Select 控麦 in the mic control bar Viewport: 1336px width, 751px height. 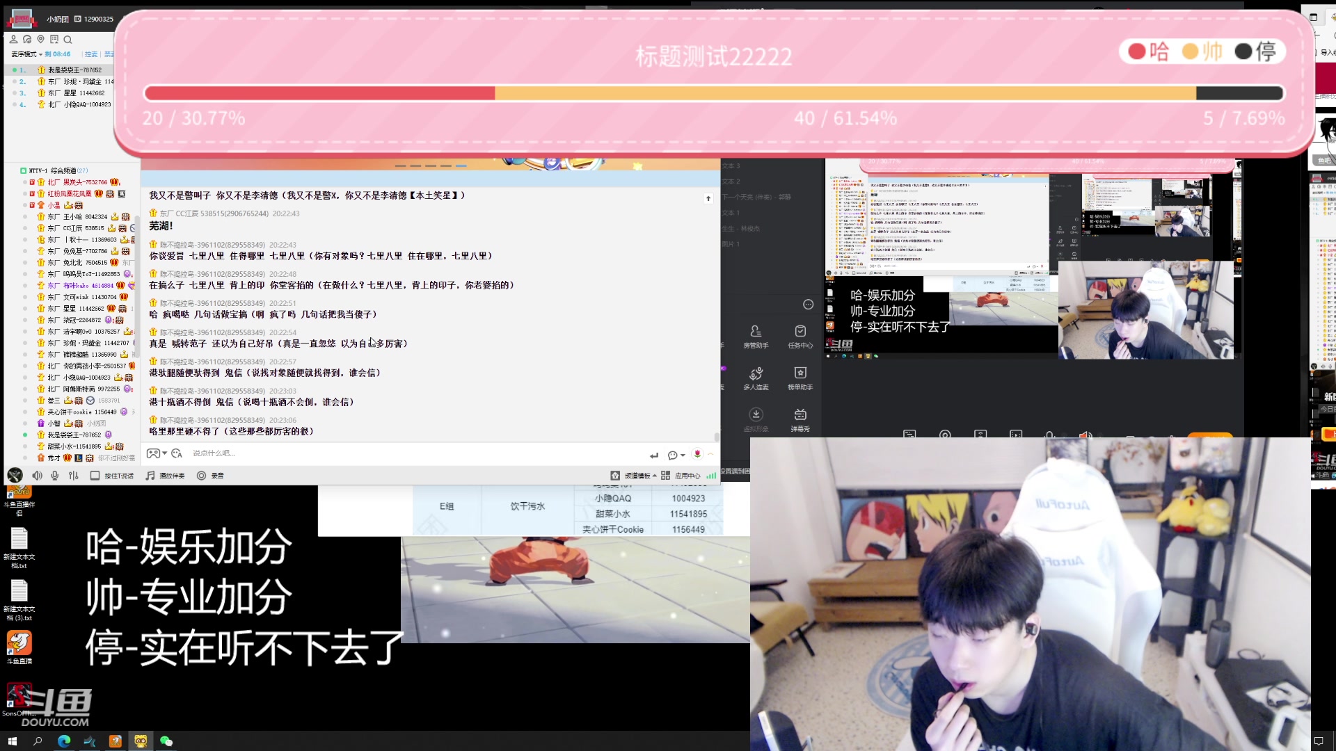pyautogui.click(x=89, y=54)
